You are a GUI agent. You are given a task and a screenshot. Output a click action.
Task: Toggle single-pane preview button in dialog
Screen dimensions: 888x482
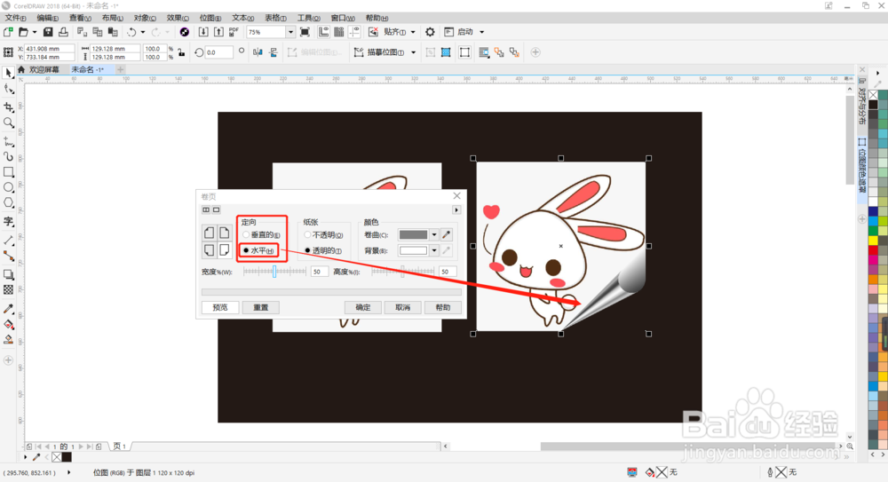pyautogui.click(x=216, y=210)
